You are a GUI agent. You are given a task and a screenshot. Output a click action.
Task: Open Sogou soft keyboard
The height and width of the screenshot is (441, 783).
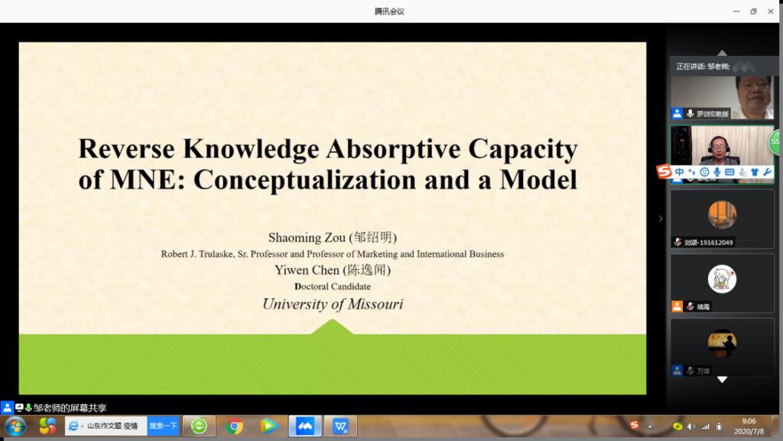729,171
